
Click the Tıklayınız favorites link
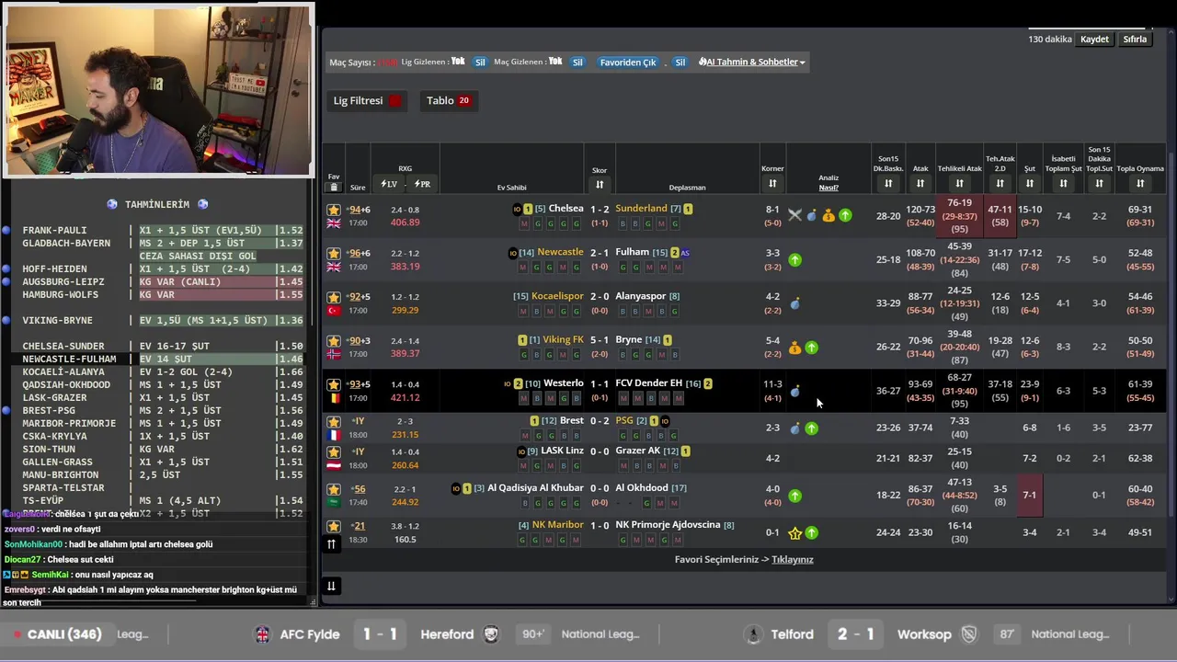793,559
